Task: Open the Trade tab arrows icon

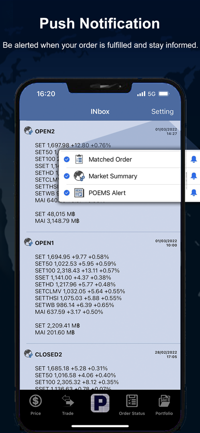Action: pos(68,401)
